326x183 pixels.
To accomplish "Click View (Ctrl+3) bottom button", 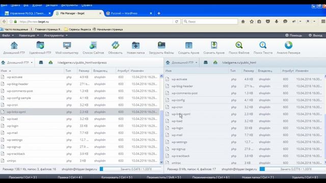I will tap(23, 177).
